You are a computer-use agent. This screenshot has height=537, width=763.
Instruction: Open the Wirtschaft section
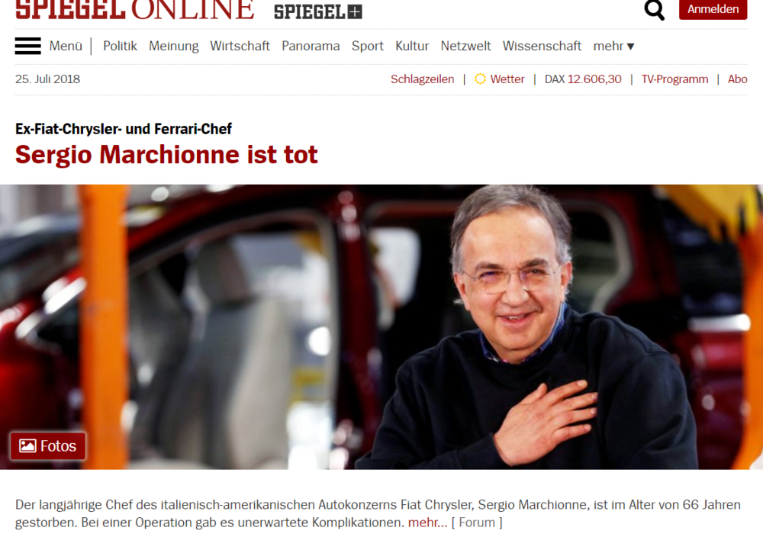240,46
